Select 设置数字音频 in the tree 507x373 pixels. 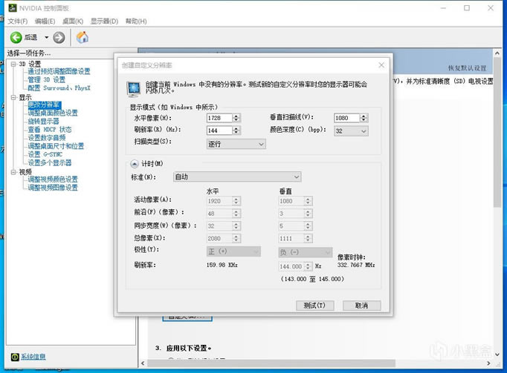point(47,138)
